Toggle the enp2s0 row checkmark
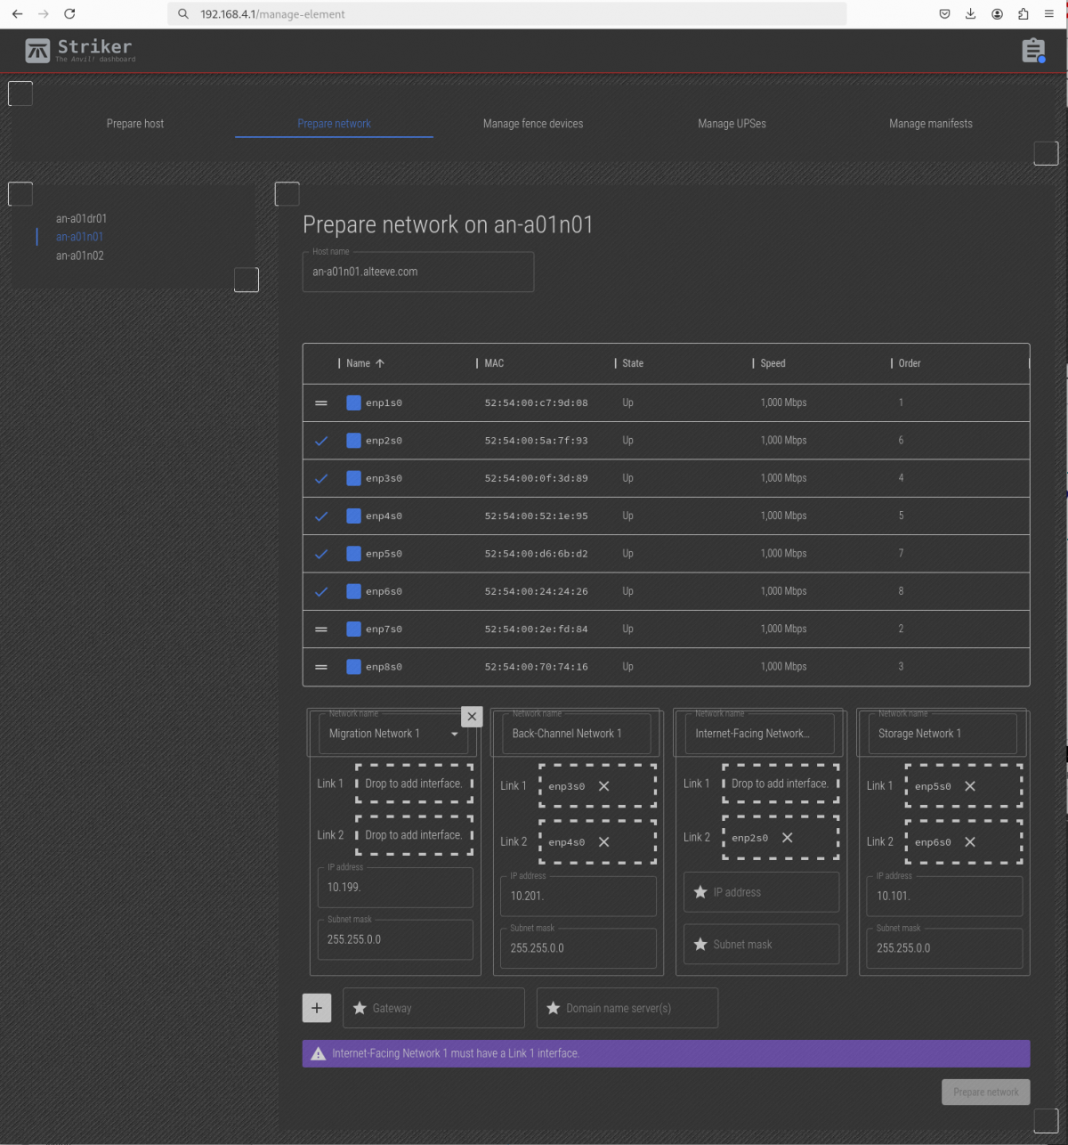Viewport: 1068px width, 1145px height. coord(321,441)
